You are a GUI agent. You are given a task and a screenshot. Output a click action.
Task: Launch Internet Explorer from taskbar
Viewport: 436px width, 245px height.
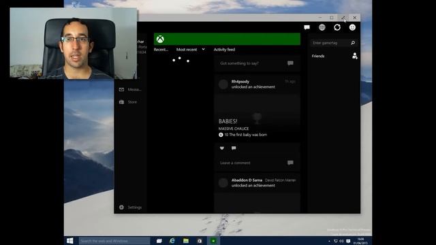[x=172, y=241]
